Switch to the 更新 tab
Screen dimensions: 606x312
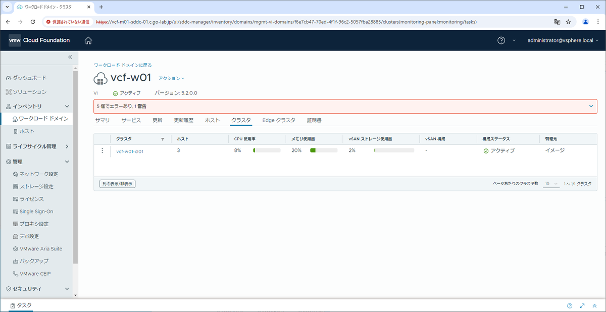(x=158, y=120)
